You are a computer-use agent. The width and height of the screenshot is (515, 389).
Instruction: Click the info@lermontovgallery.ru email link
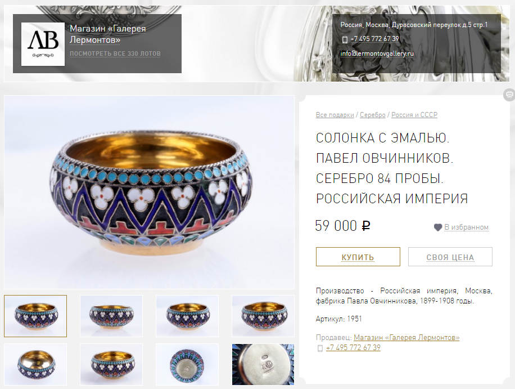(377, 53)
